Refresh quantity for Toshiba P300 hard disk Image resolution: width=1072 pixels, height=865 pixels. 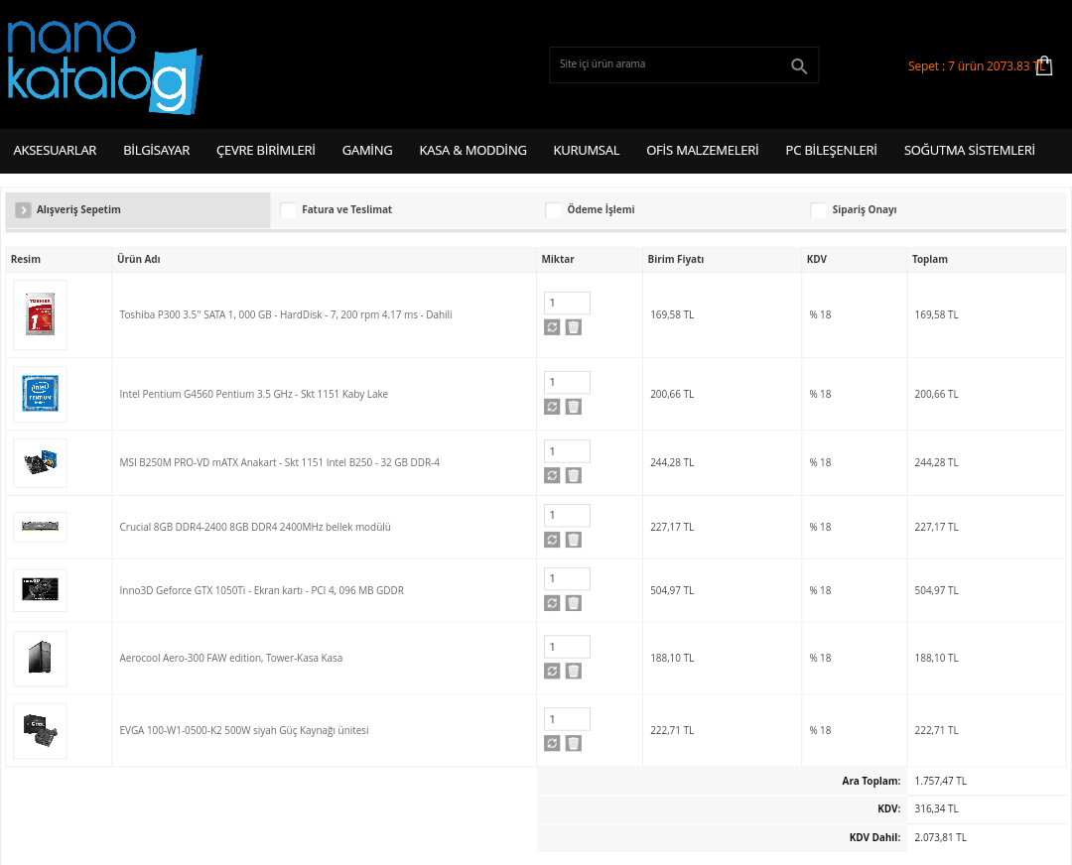(x=552, y=327)
